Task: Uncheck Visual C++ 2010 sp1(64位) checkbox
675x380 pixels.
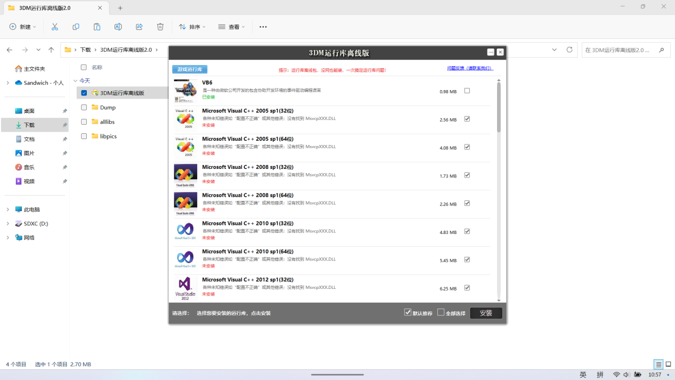Action: pyautogui.click(x=467, y=260)
